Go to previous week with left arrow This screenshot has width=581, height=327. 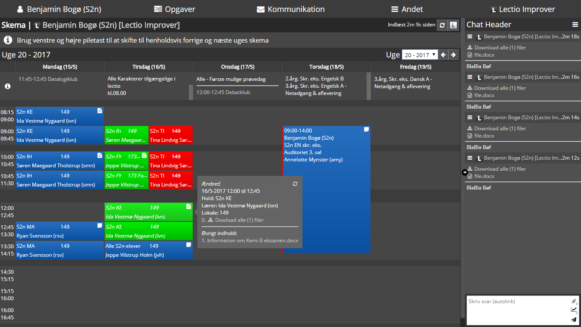443,55
